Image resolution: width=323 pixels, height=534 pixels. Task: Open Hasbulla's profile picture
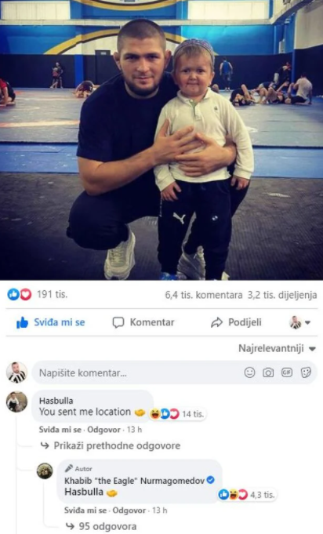pos(16,401)
